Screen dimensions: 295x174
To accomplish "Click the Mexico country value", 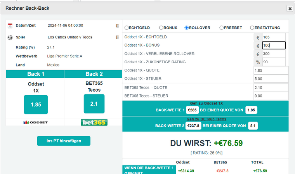I will [53, 65].
